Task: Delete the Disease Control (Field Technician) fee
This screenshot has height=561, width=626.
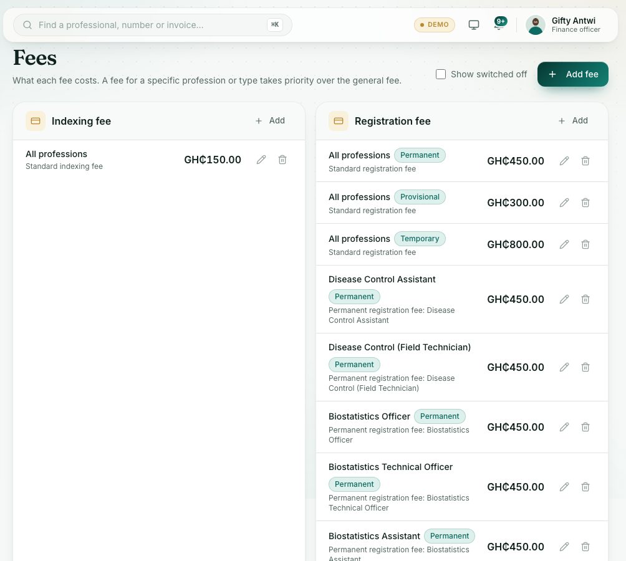Action: pyautogui.click(x=585, y=367)
